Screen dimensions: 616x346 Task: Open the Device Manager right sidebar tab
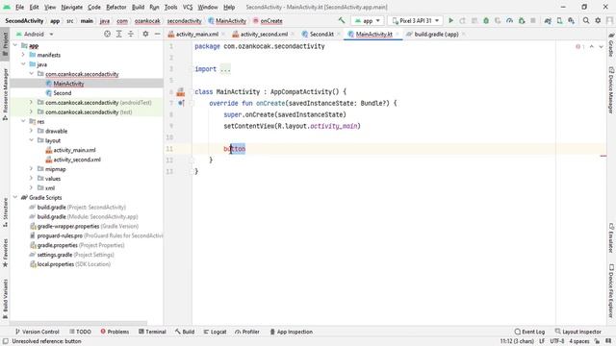pos(611,90)
